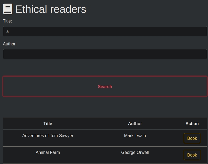Screen dimensions: 208x164
Task: Click the word "Ethical" in the heading
Action: coord(32,9)
